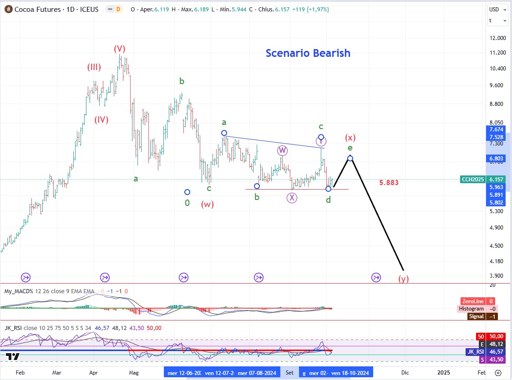Click the 2025 time axis label
The image size is (512, 380).
pos(443,372)
